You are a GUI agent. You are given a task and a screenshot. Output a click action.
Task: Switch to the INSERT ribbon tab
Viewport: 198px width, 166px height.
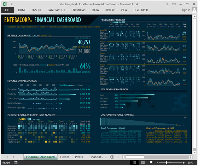click(37, 10)
